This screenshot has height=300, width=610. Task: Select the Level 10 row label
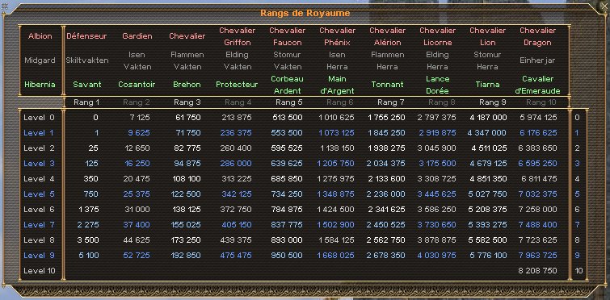pyautogui.click(x=40, y=270)
